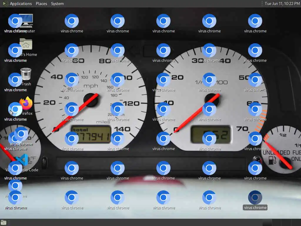Select the Home folder desktop icon
Image resolution: width=301 pixels, height=226 pixels.
pyautogui.click(x=26, y=44)
